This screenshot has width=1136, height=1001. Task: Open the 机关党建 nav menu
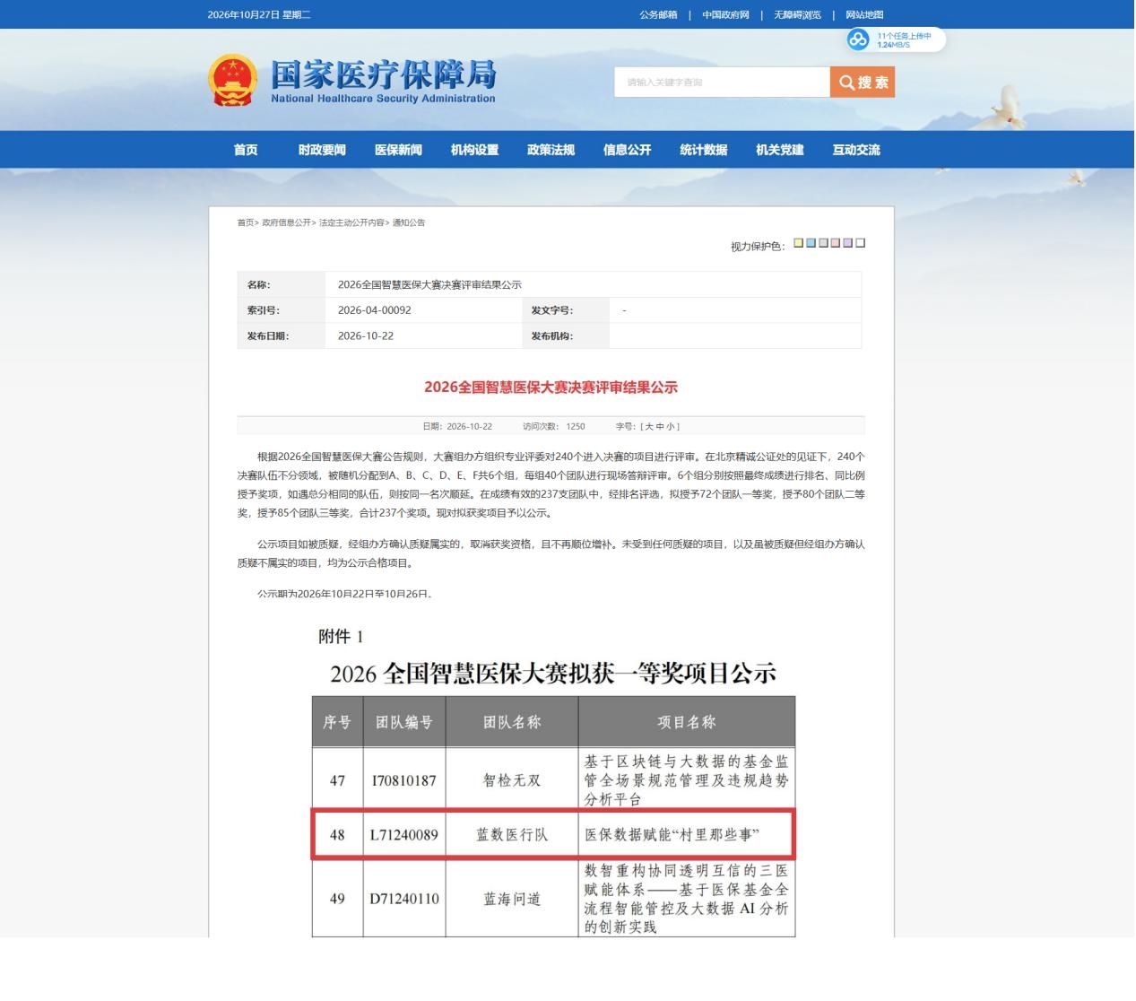tap(779, 150)
